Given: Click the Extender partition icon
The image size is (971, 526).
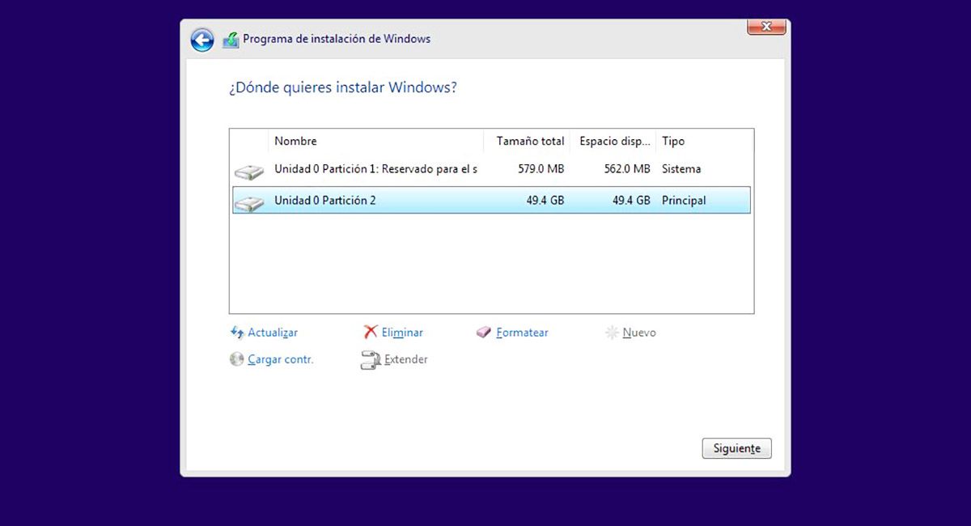Looking at the screenshot, I should coord(370,360).
